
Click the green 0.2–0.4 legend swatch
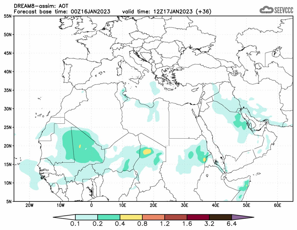pyautogui.click(x=109, y=217)
